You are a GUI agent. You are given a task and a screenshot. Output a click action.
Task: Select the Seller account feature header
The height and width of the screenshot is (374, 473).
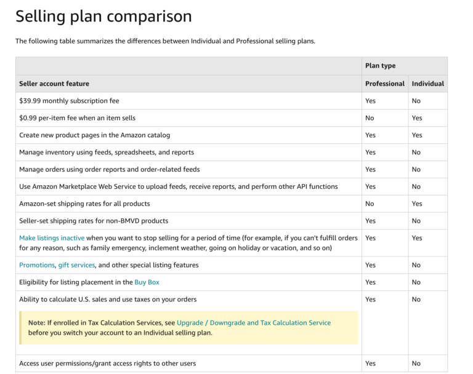[54, 84]
